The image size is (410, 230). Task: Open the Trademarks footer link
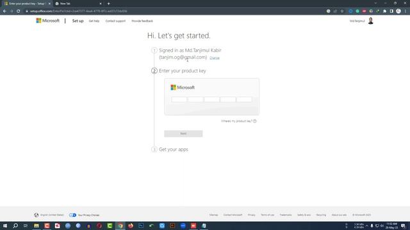286,215
